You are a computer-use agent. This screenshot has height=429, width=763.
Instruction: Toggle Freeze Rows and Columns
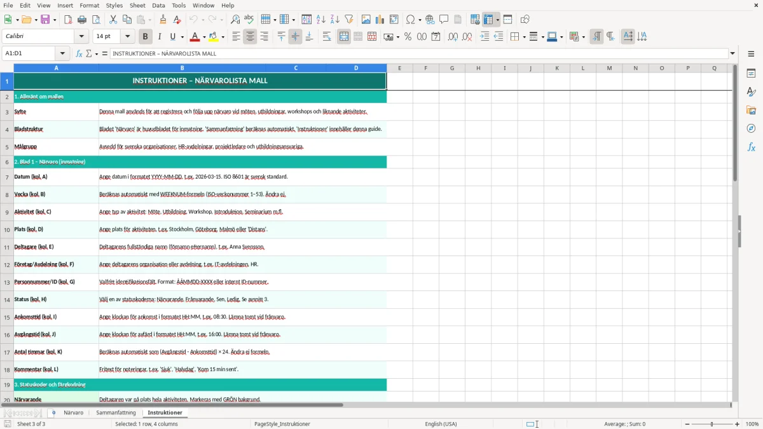[x=488, y=20]
